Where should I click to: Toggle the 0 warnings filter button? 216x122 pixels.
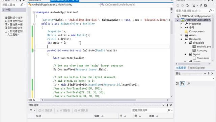click(x=63, y=110)
